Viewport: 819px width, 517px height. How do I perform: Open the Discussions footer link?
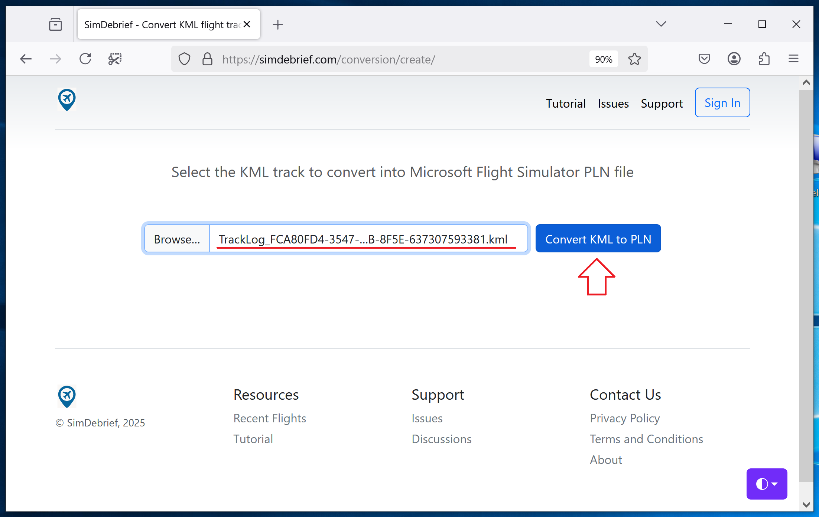click(x=442, y=439)
